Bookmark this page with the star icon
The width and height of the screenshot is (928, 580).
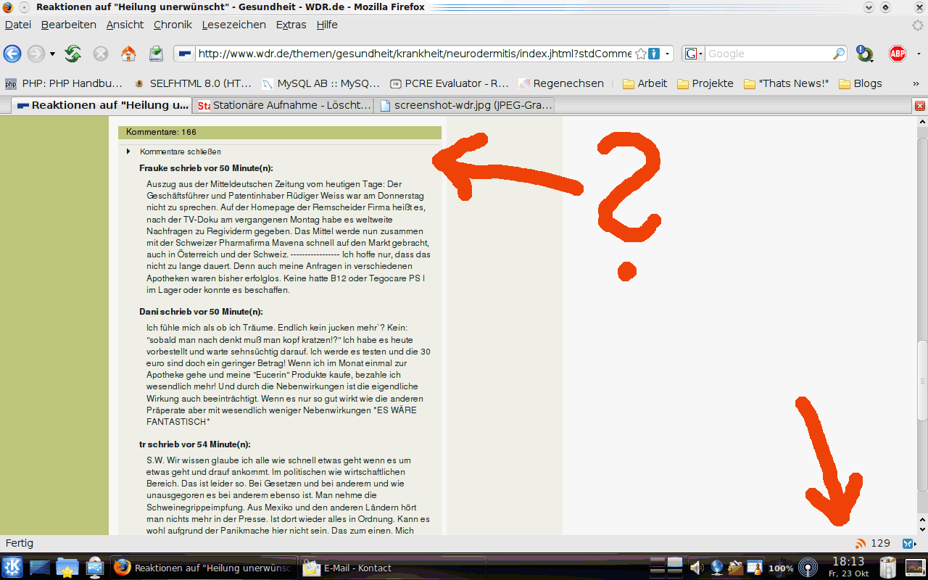640,54
